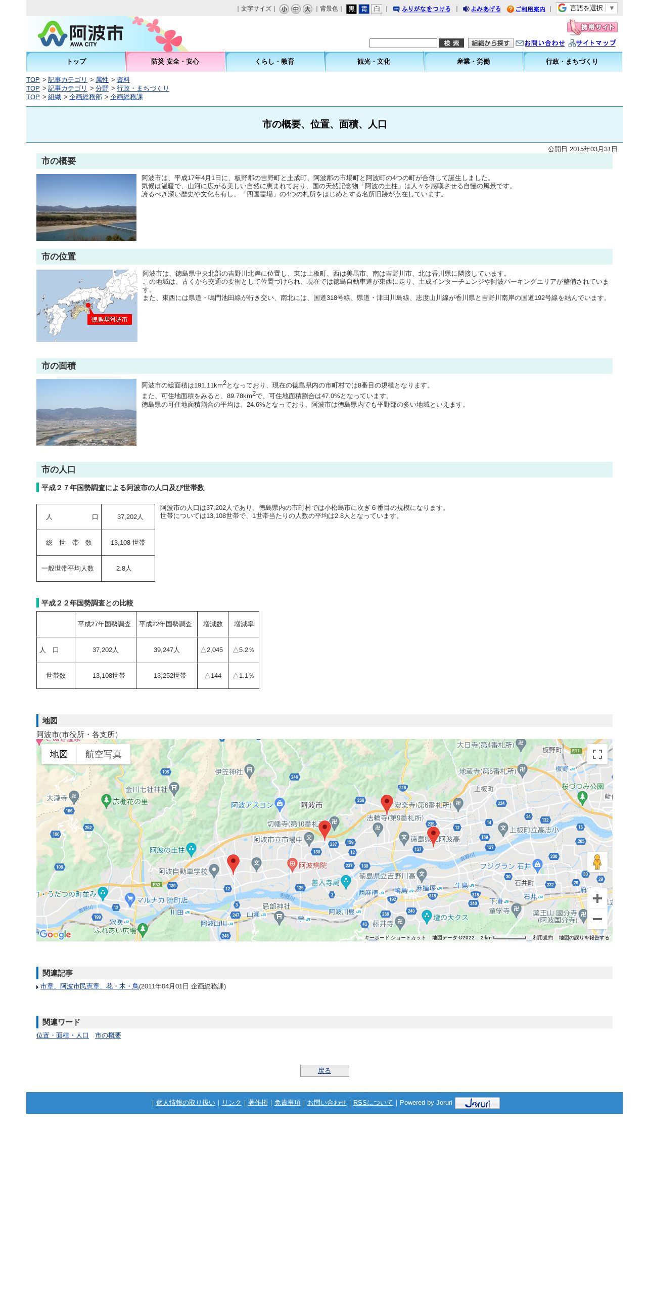
Task: Open the 免責事項 footer link
Action: (287, 1102)
